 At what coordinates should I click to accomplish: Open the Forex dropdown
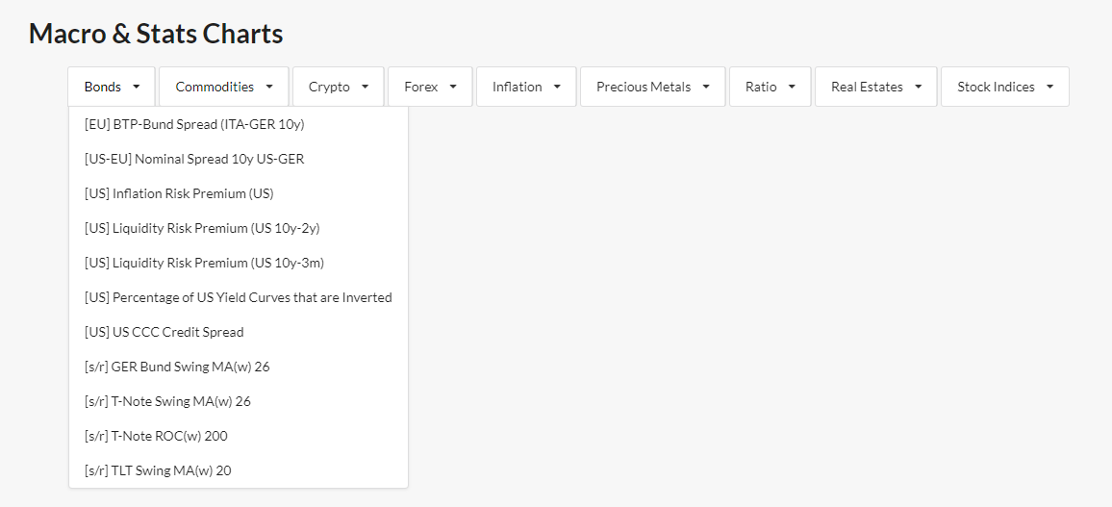[x=430, y=87]
